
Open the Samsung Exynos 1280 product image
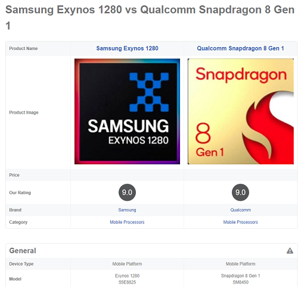tap(127, 111)
